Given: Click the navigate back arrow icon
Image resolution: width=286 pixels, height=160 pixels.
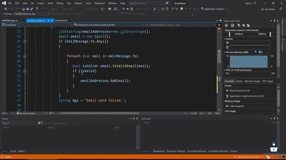Looking at the screenshot, I should [6, 9].
